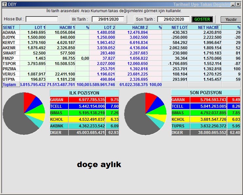Select the UTPYA row
The image size is (243, 195).
[x=121, y=79]
